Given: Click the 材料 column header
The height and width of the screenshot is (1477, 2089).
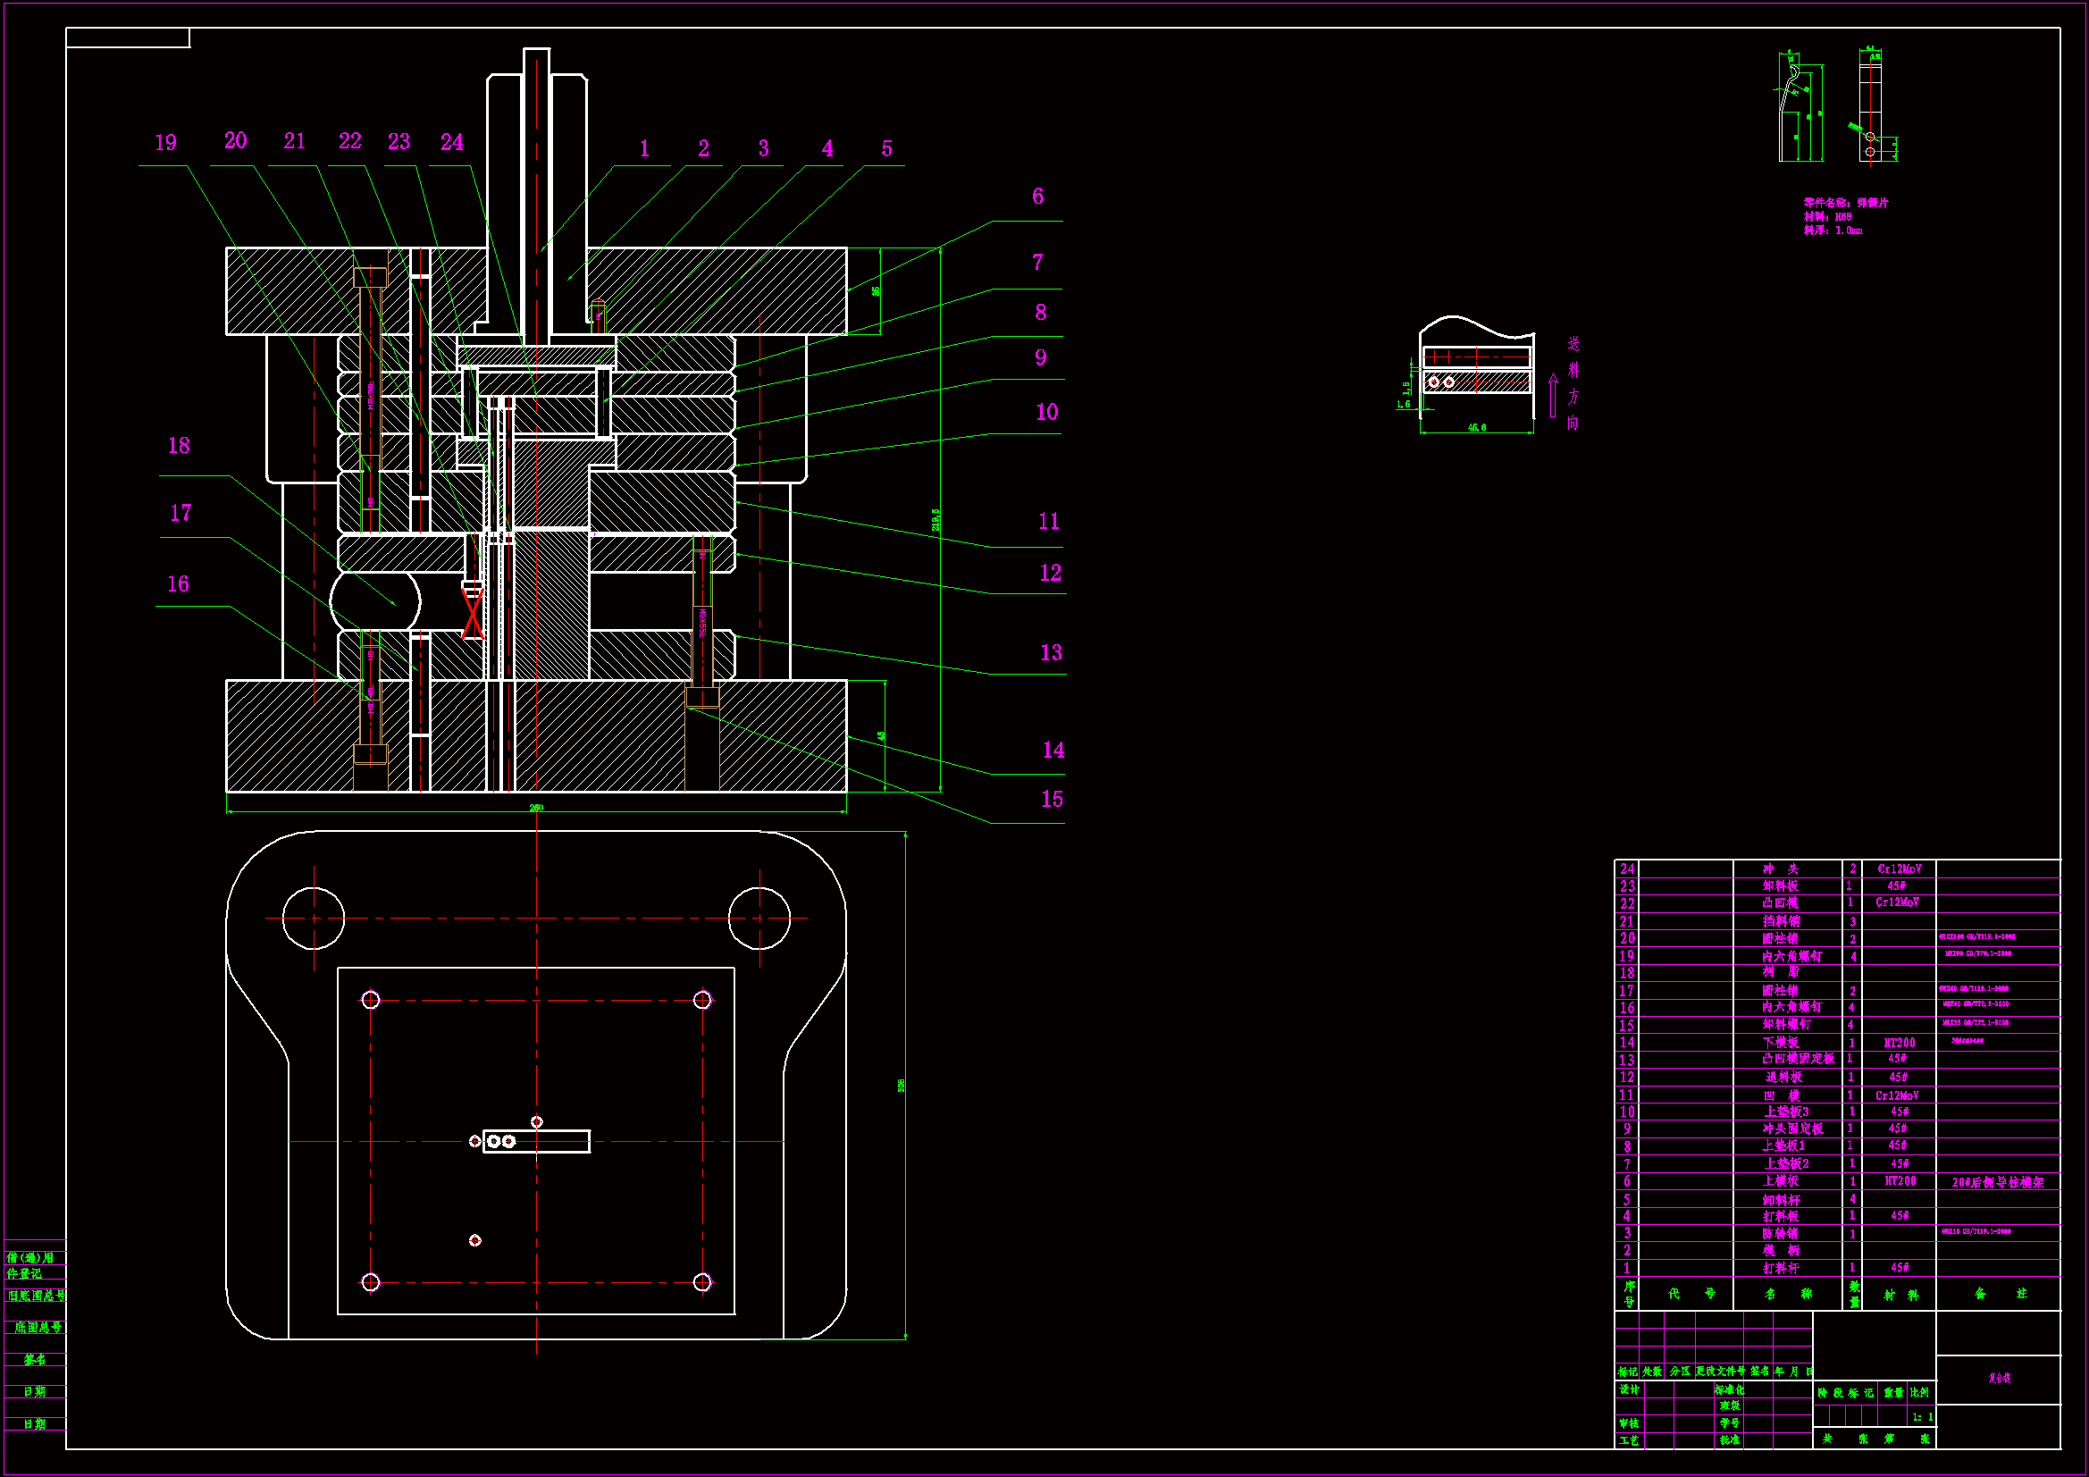Looking at the screenshot, I should (1900, 1294).
